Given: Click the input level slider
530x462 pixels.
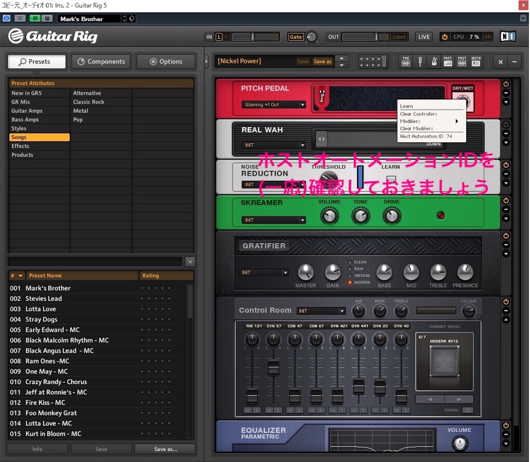Looking at the screenshot, I should (256, 37).
